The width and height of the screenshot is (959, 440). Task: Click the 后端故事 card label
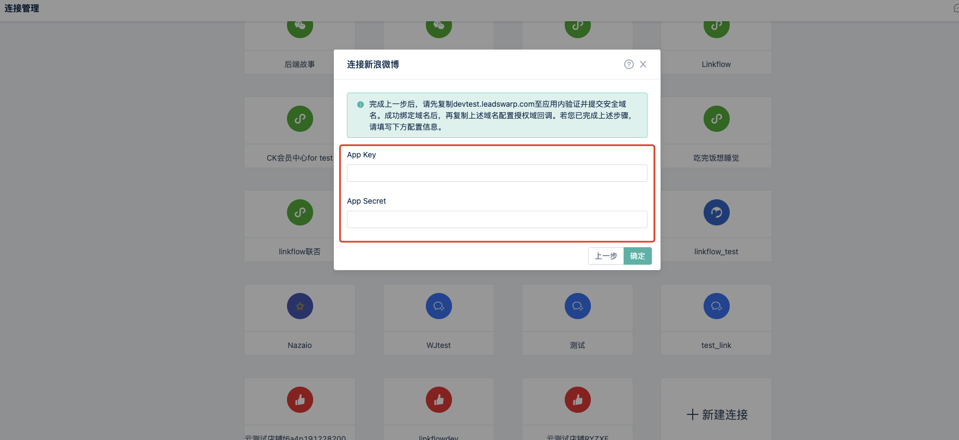[300, 64]
